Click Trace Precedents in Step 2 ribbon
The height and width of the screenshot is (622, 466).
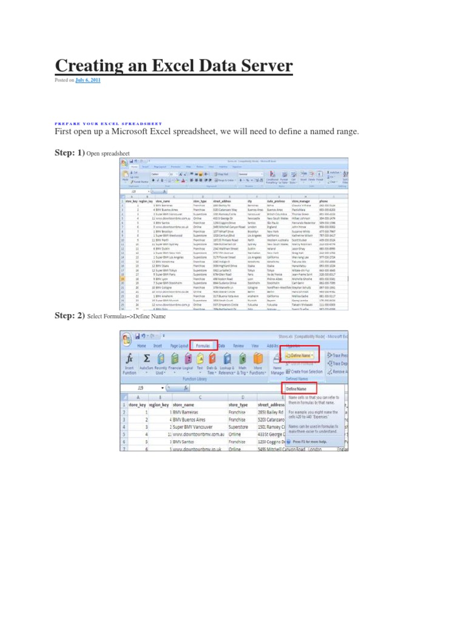(x=337, y=355)
